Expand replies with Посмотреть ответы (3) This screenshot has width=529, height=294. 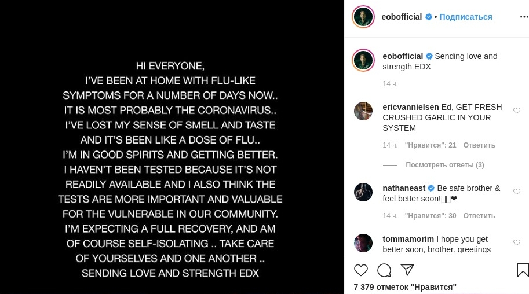[444, 165]
